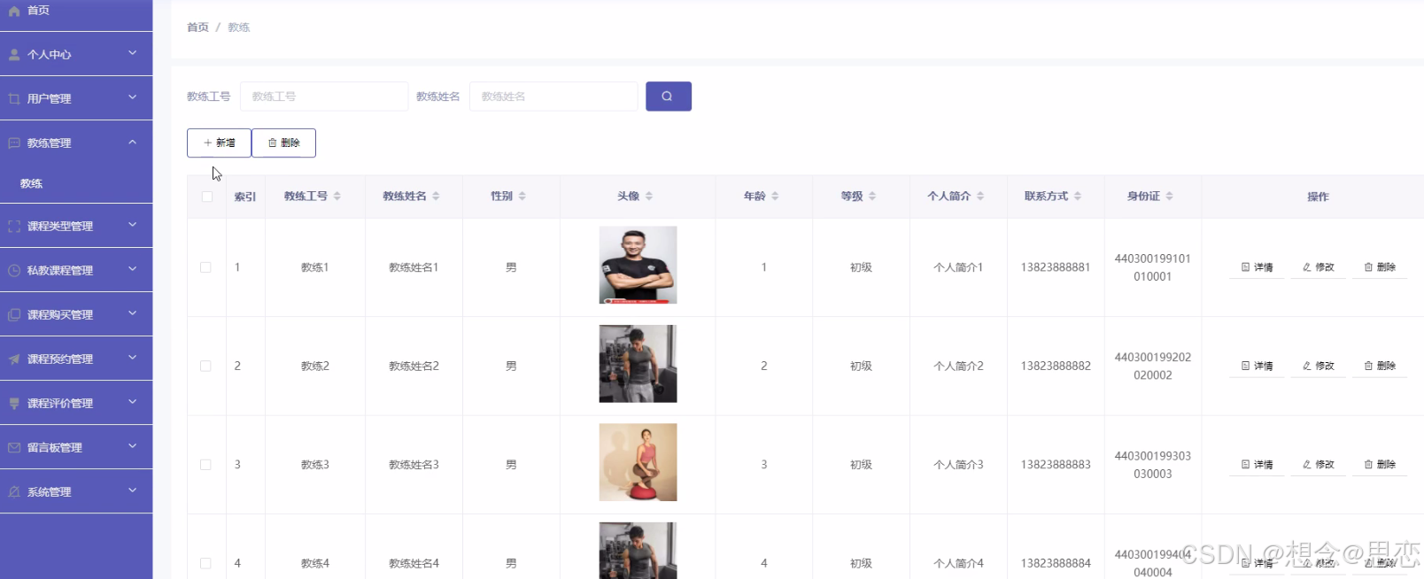1424x579 pixels.
Task: Expand 留言板管理 menu chevron
Action: (132, 446)
